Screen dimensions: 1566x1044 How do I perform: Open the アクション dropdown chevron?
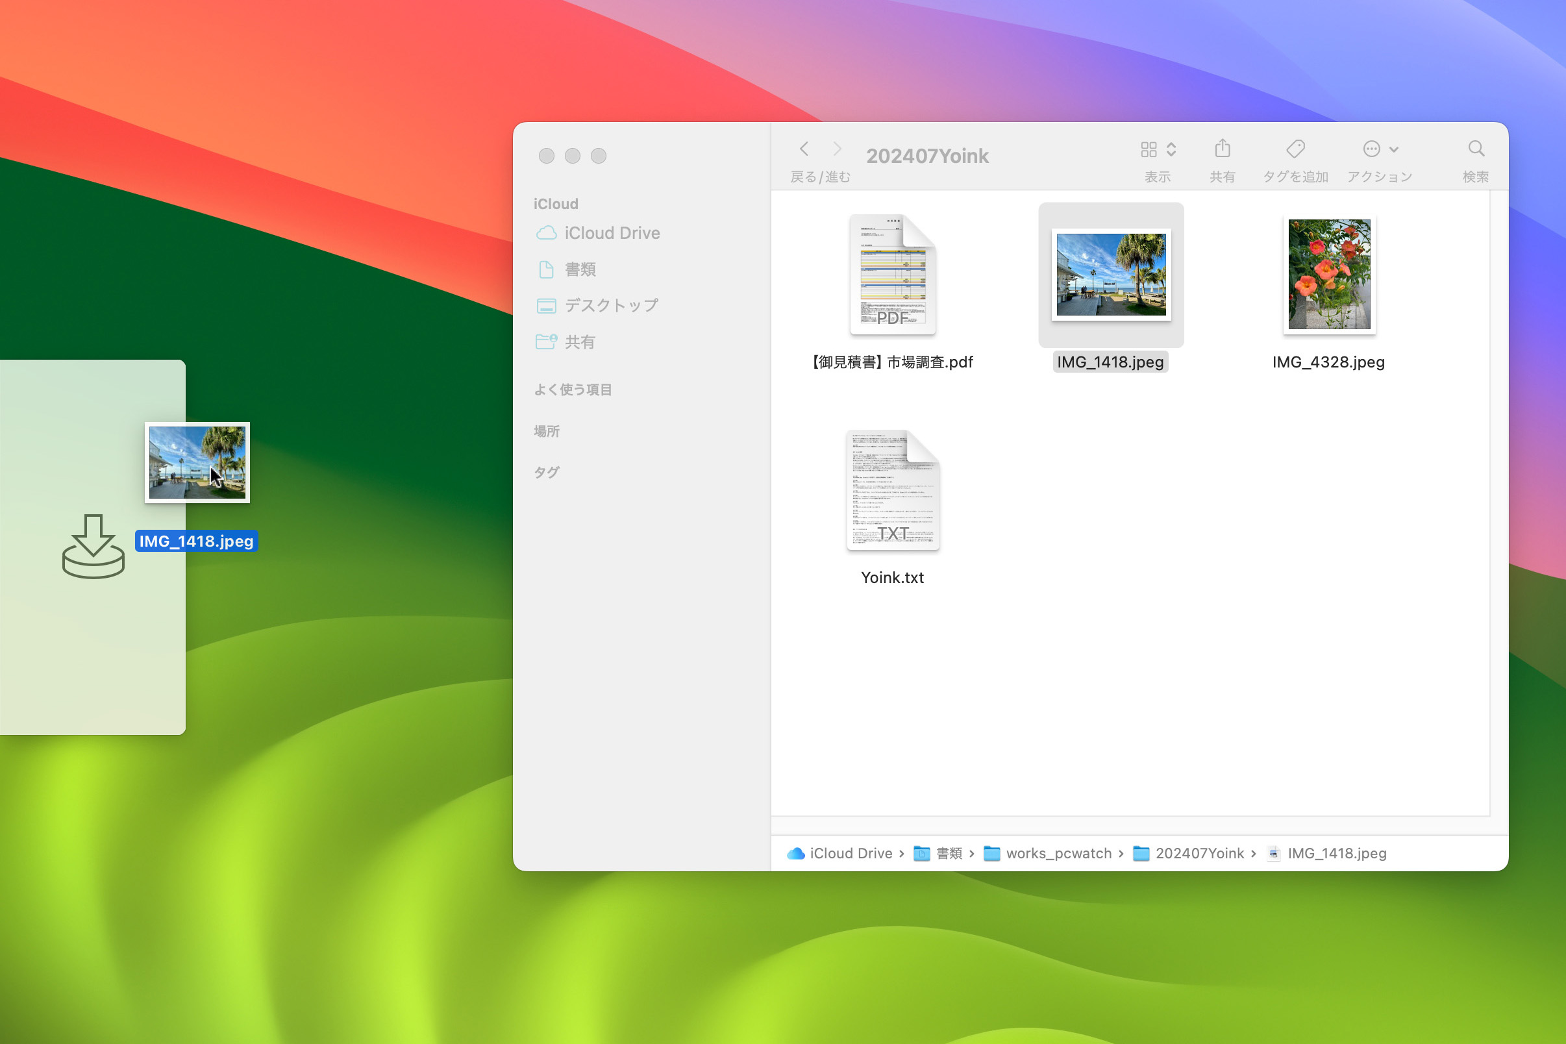click(1393, 151)
